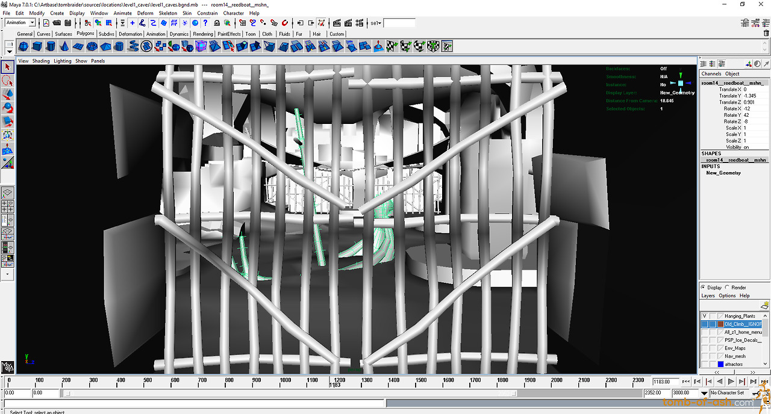Toggle snap to curves on status line
The image size is (771, 414).
click(253, 23)
